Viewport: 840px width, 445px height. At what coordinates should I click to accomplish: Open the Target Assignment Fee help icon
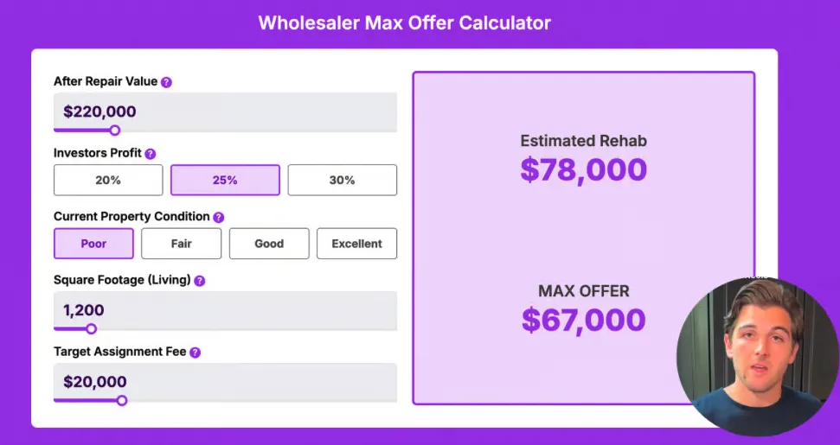(x=195, y=353)
